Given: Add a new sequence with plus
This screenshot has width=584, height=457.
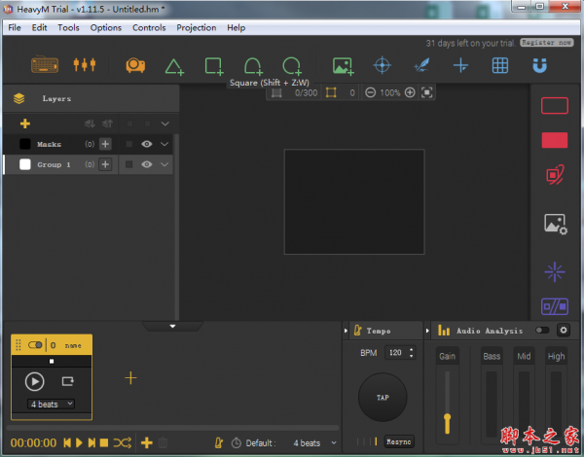Looking at the screenshot, I should click(130, 377).
